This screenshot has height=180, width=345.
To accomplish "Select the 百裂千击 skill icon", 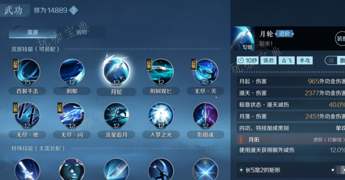I will (27, 72).
